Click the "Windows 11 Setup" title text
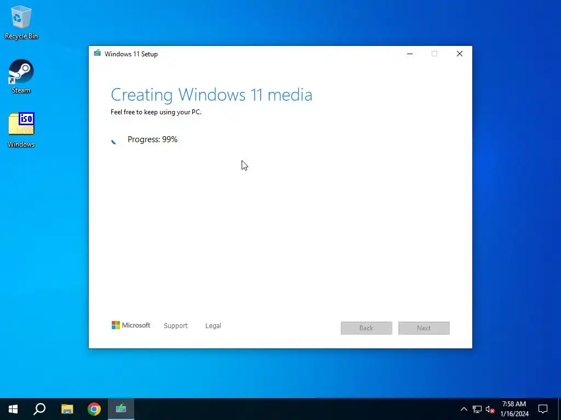The height and width of the screenshot is (420, 561). 131,54
